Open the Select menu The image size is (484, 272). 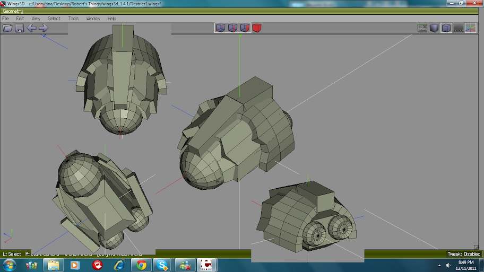(x=54, y=19)
